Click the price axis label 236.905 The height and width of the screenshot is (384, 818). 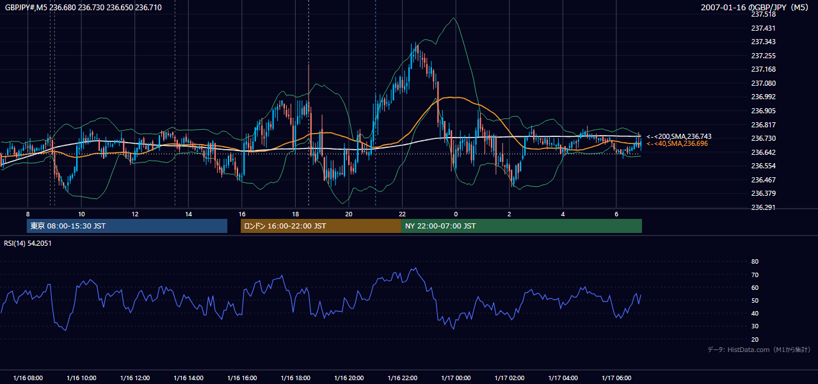pos(763,111)
